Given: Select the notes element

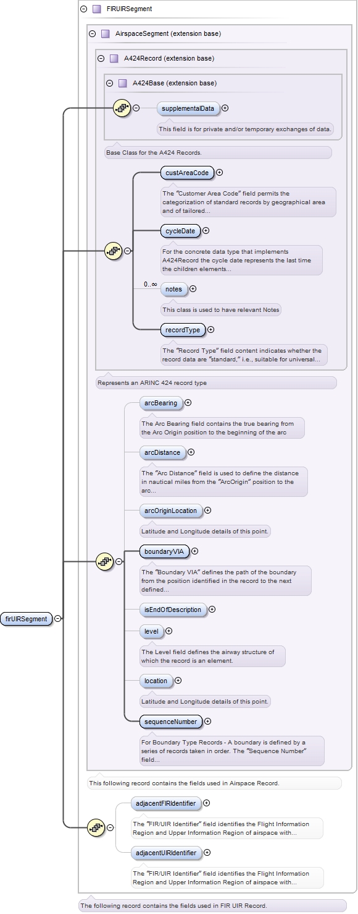Looking at the screenshot, I should [x=173, y=289].
